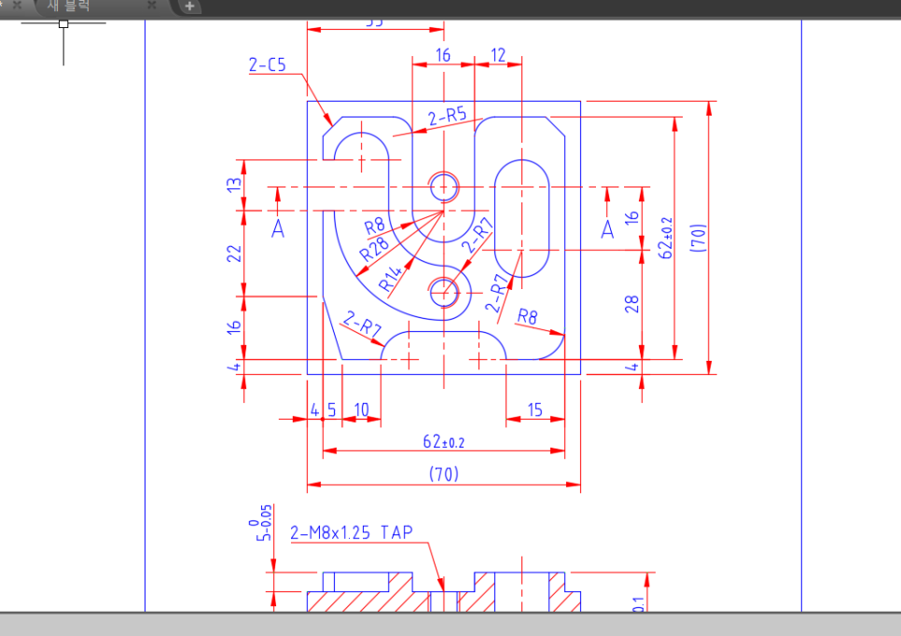Click the "12" dimension text
The height and width of the screenshot is (636, 901).
pyautogui.click(x=498, y=55)
